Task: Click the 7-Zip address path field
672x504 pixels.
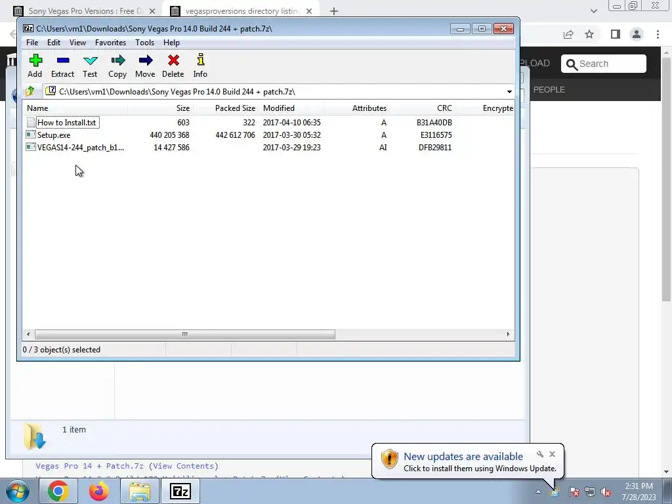Action: [x=274, y=92]
